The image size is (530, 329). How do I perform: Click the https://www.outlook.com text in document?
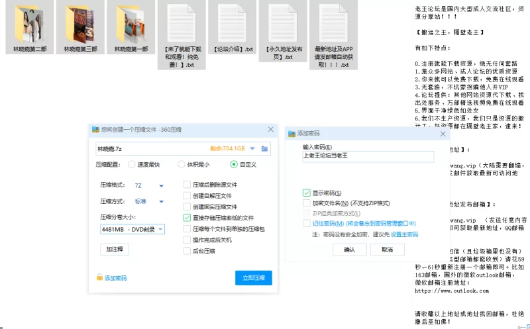452,291
